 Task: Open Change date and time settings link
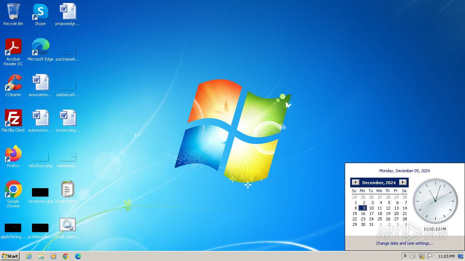point(404,243)
